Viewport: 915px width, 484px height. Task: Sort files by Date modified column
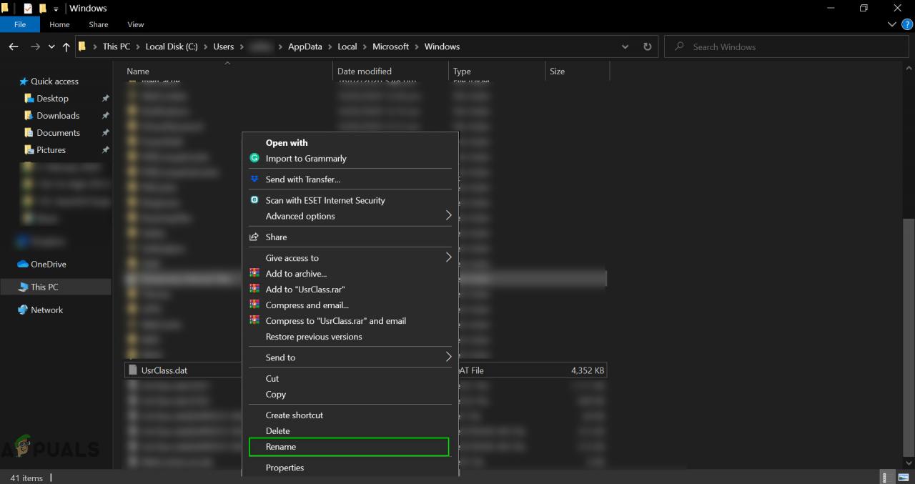(365, 71)
